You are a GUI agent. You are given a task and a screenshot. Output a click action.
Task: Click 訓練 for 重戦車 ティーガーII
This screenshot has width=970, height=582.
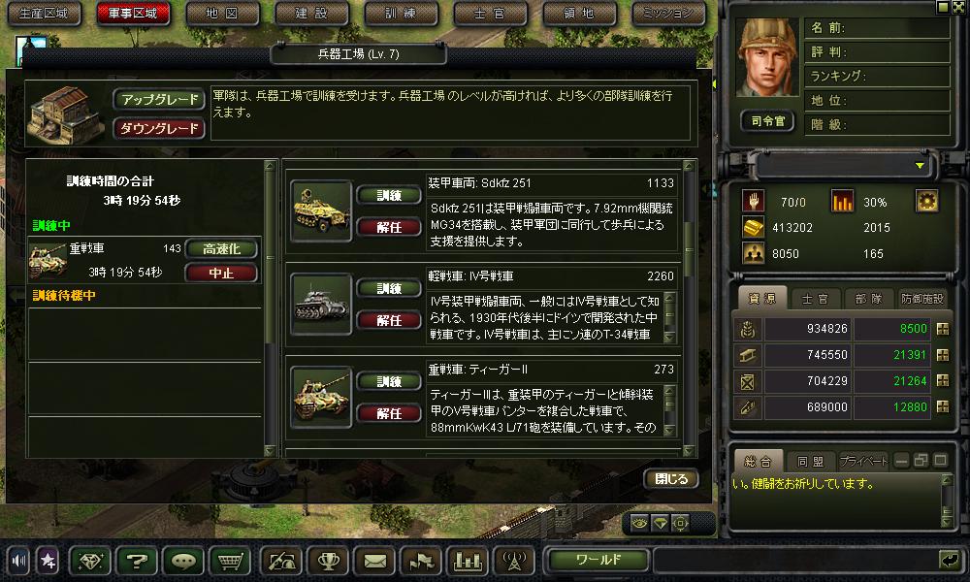coord(389,381)
